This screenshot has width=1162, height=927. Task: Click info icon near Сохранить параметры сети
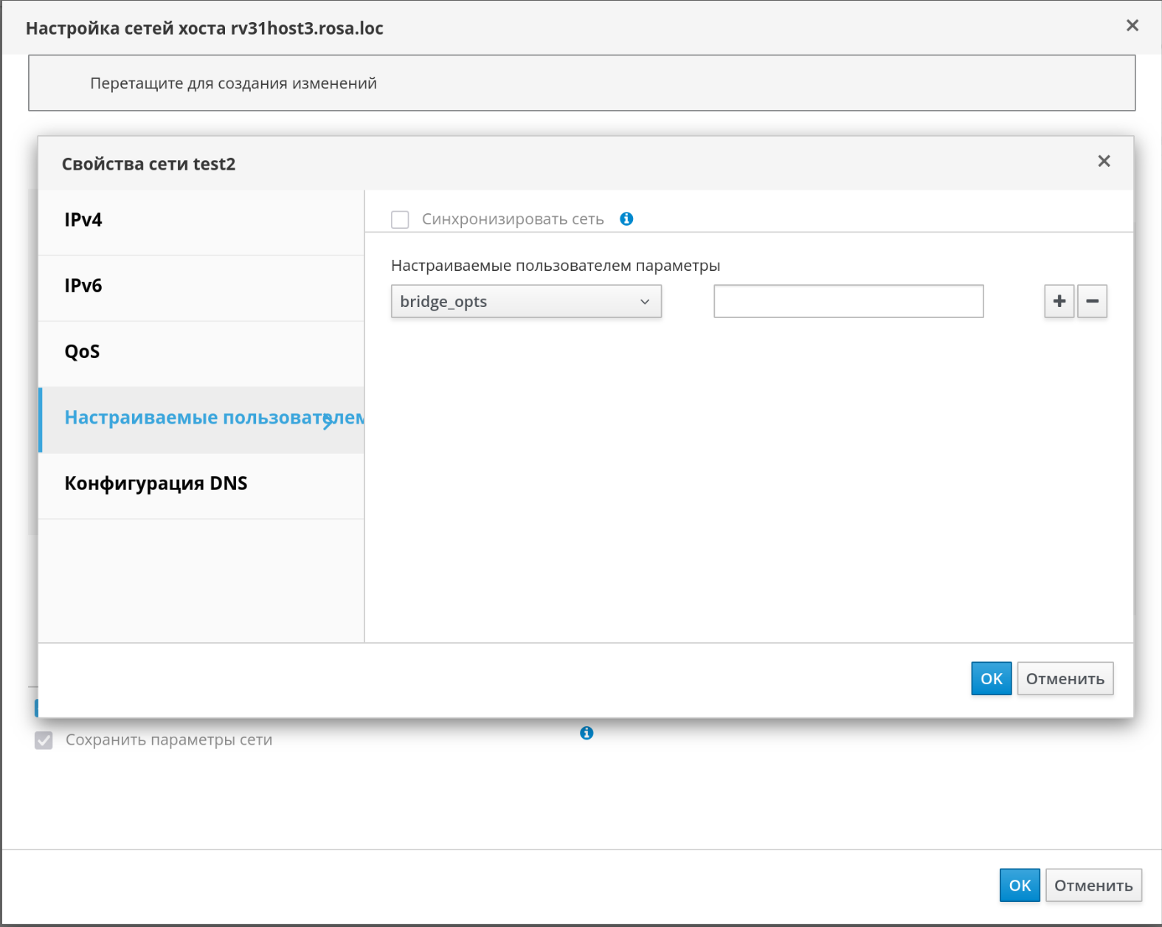pos(587,733)
